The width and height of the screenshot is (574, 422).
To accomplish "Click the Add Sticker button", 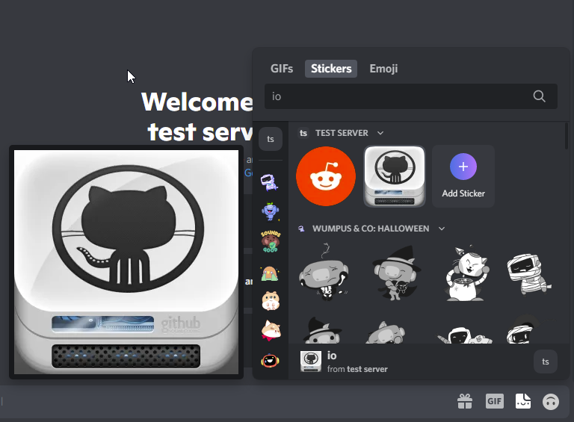I will [x=463, y=176].
